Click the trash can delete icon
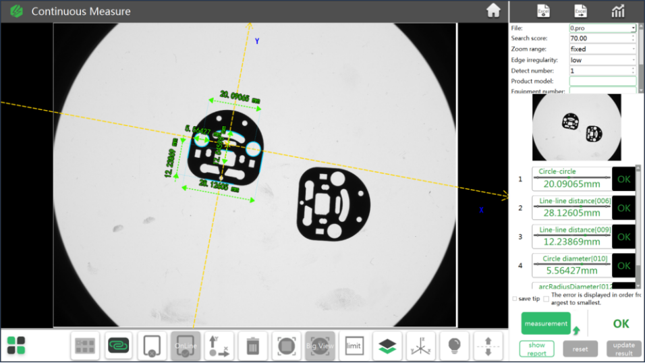Image resolution: width=645 pixels, height=363 pixels. (x=252, y=345)
